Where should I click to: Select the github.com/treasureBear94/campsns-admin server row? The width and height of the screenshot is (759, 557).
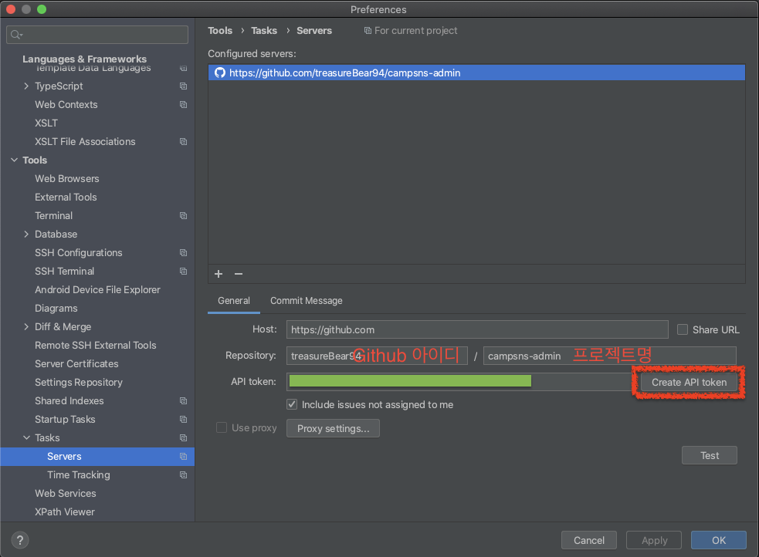click(477, 73)
